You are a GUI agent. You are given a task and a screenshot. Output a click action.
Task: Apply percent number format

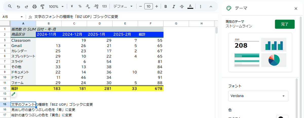(80, 6)
